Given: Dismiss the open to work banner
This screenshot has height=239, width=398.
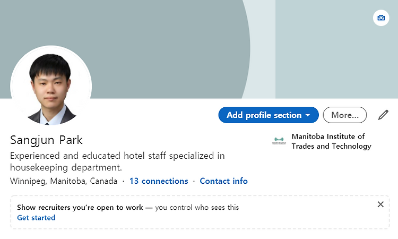Looking at the screenshot, I should pyautogui.click(x=380, y=204).
